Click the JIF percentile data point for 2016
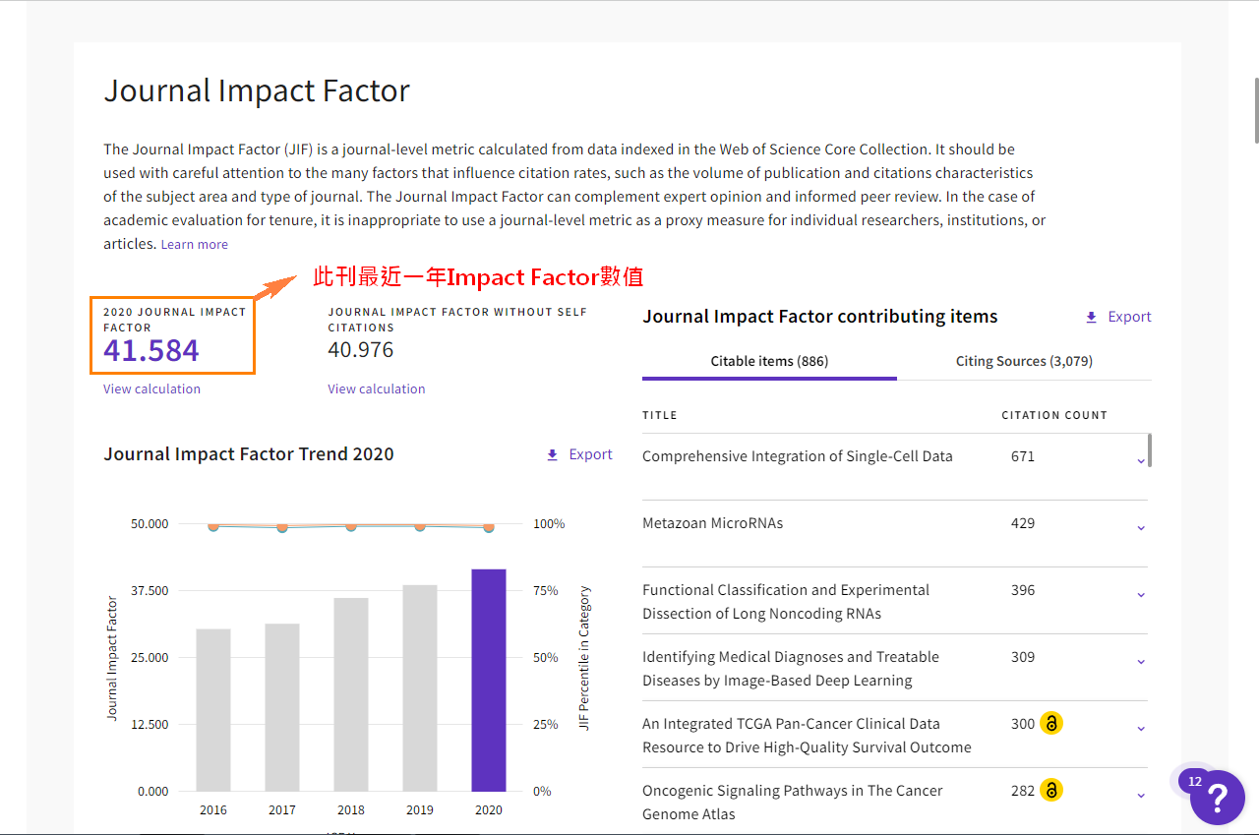Image resolution: width=1259 pixels, height=835 pixels. pyautogui.click(x=213, y=526)
